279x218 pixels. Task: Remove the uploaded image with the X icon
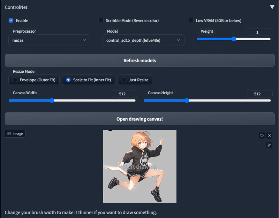coord(269,135)
